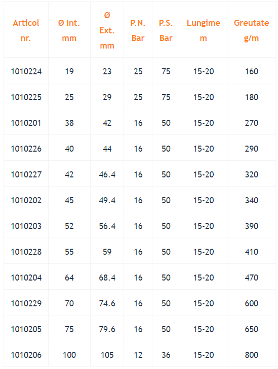Screen dimensions: 278x369
Task: Click article number 1010229
Action: pyautogui.click(x=26, y=303)
